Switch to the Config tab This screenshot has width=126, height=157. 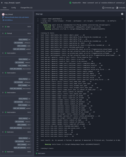click(13, 8)
